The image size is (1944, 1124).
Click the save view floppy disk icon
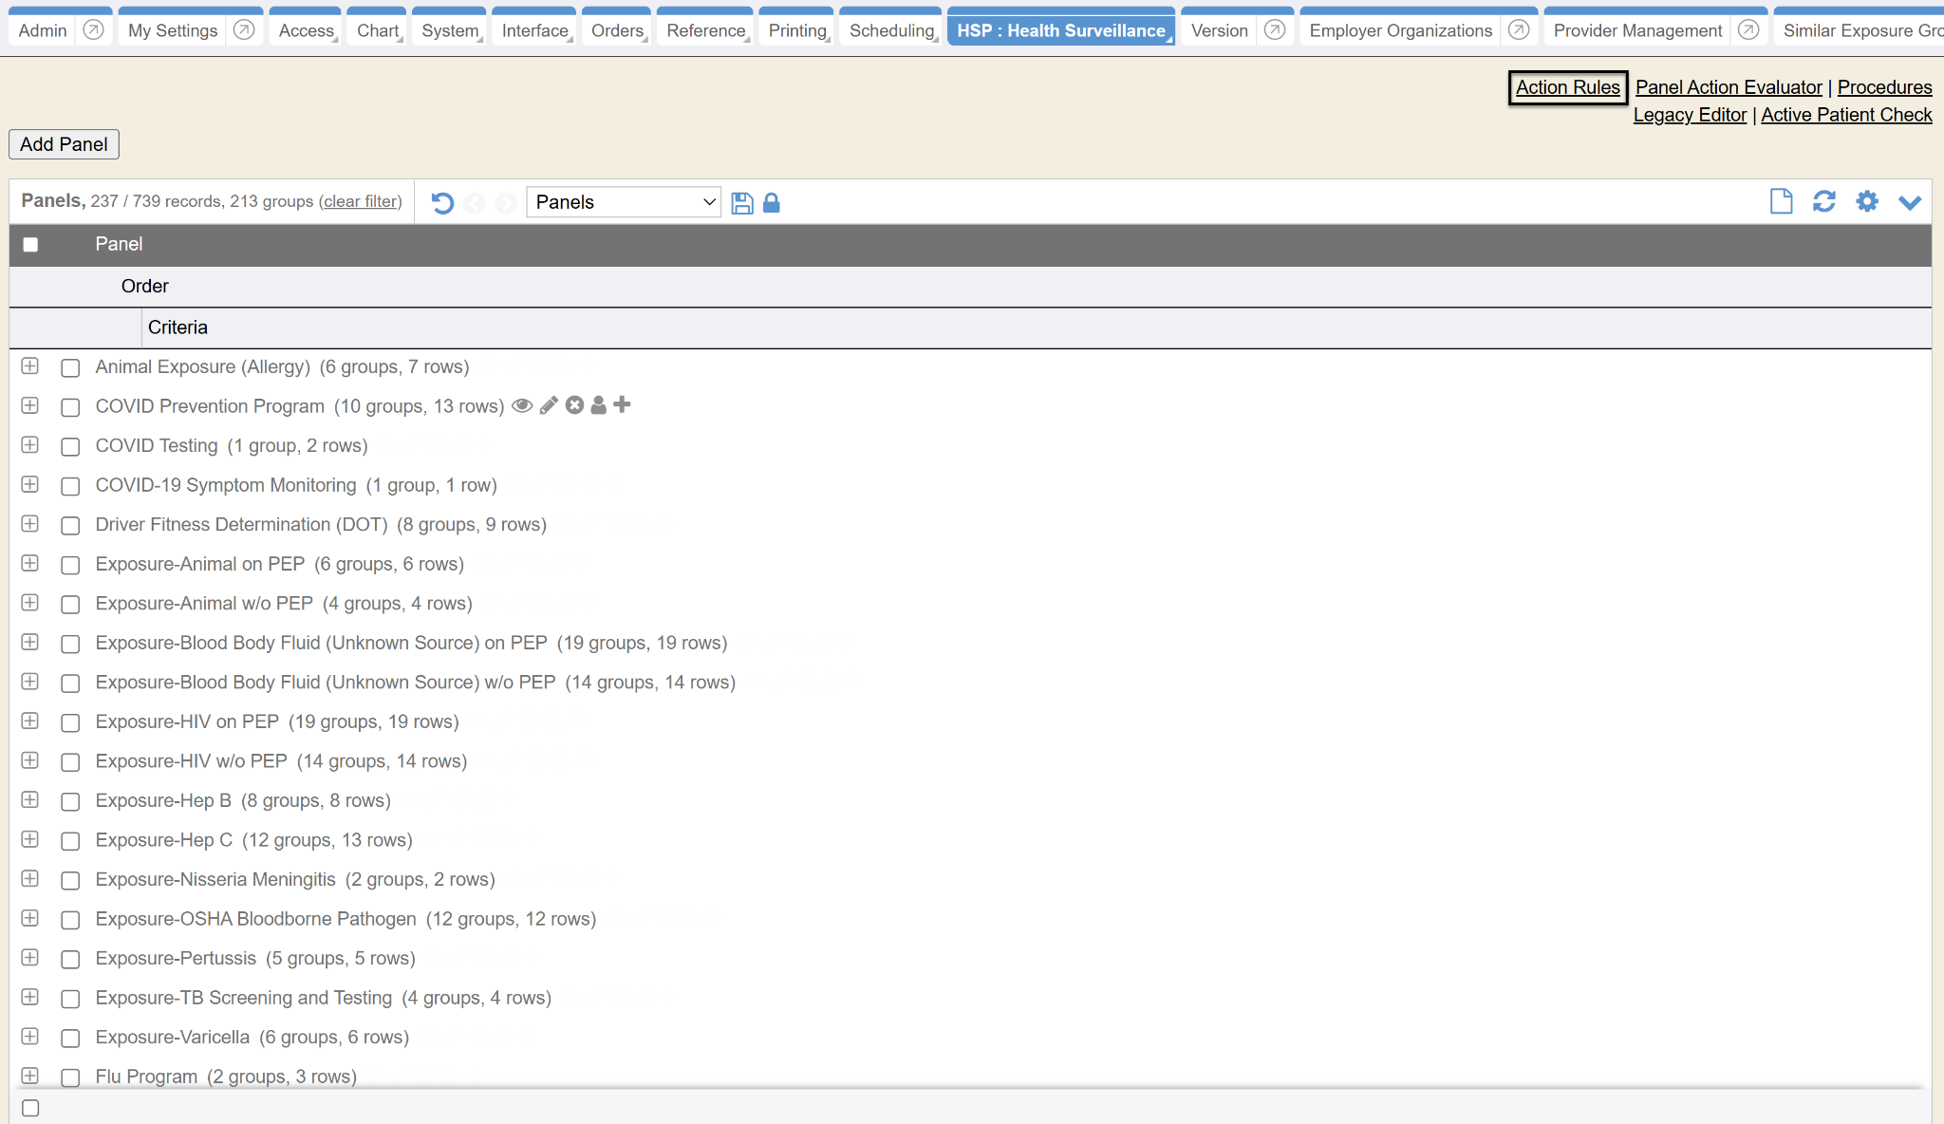742,202
